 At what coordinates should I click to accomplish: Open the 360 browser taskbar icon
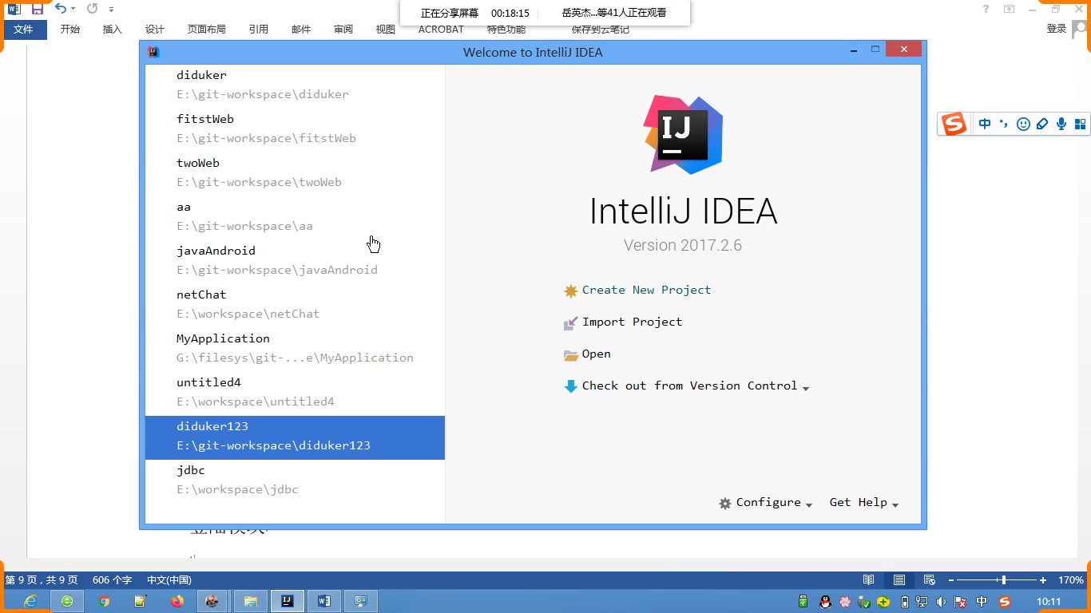67,601
